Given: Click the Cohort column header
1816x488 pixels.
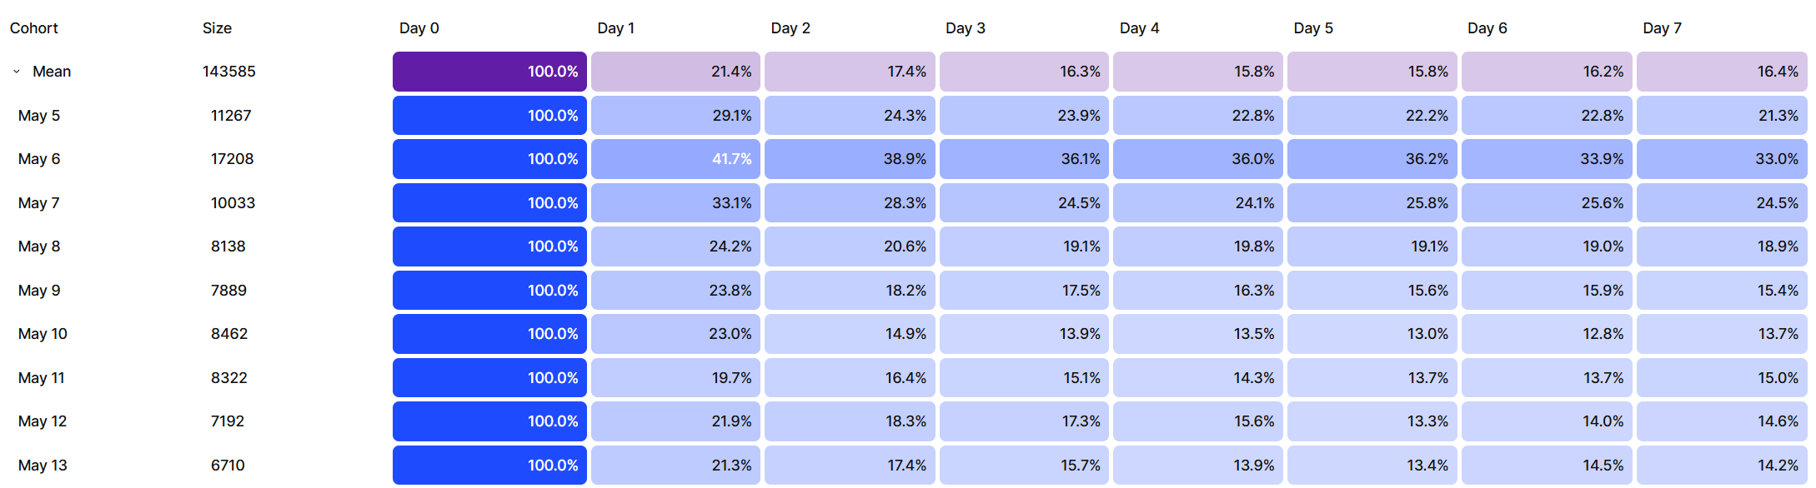Looking at the screenshot, I should 34,28.
